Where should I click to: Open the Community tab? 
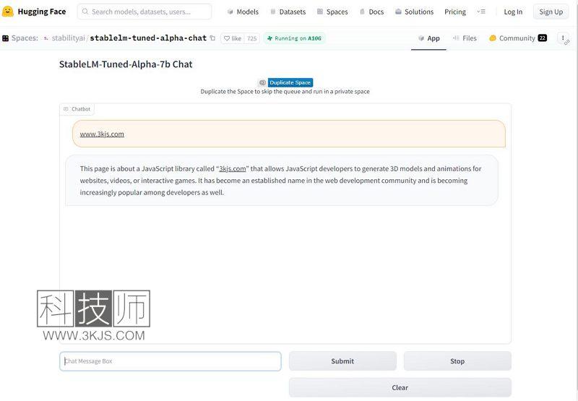(517, 38)
